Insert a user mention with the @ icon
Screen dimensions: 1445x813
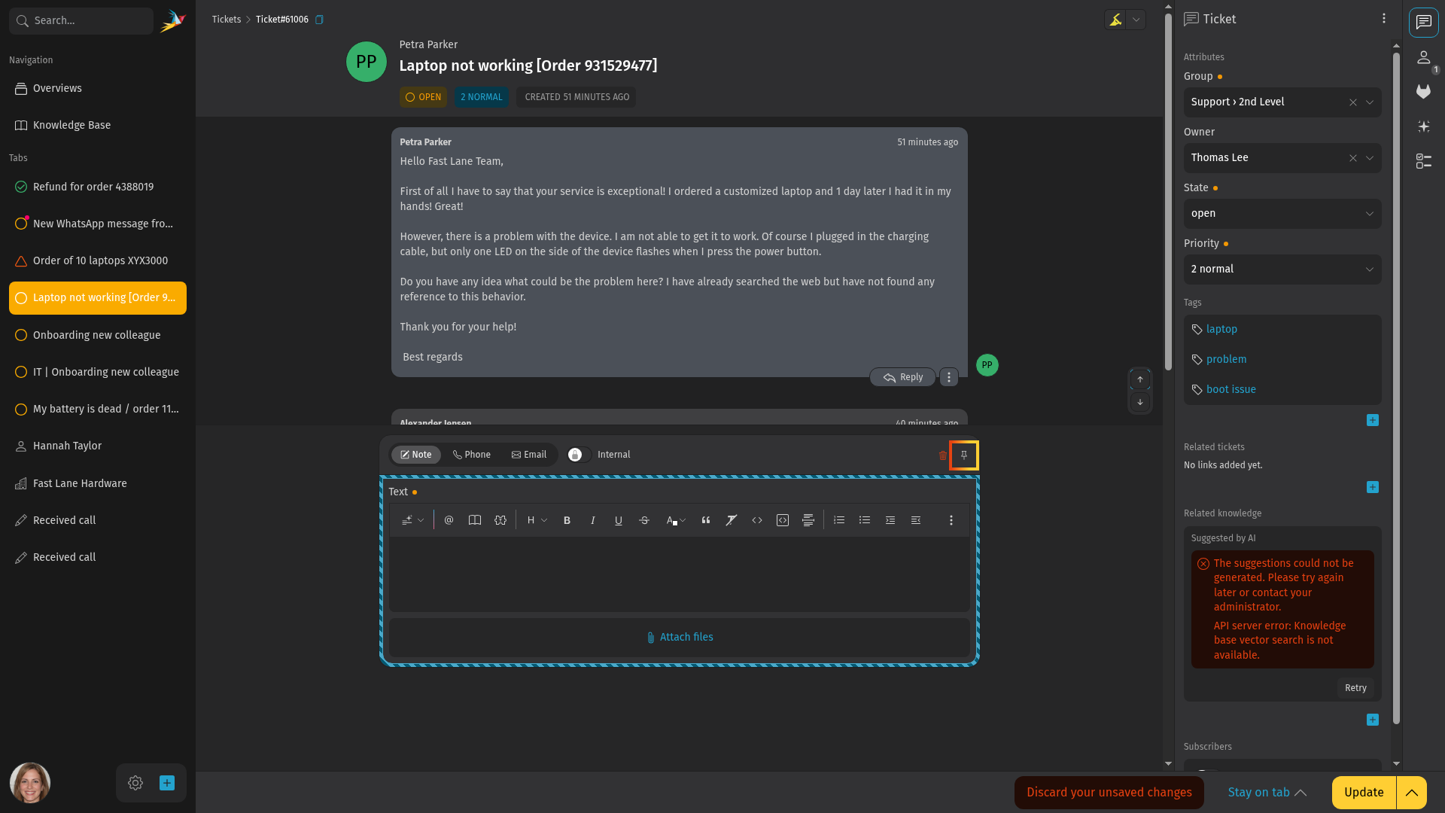(449, 520)
